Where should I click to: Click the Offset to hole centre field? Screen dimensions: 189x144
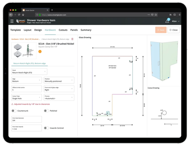click(x=26, y=89)
